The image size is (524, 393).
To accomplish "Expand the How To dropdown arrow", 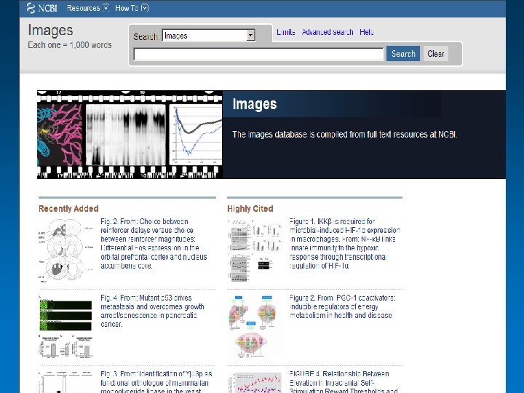I will click(145, 8).
